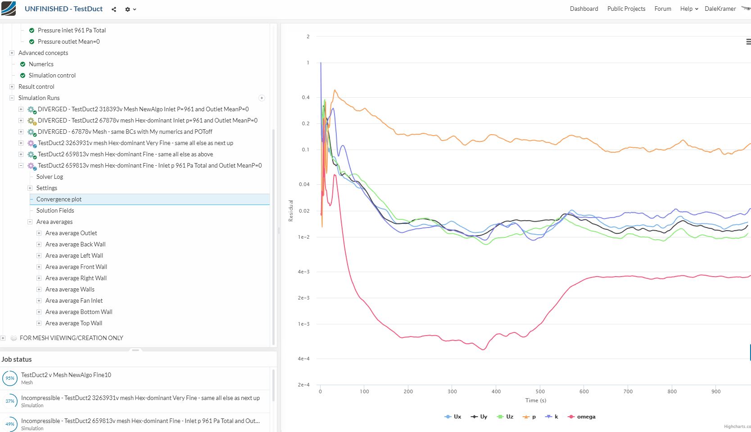Screen dimensions: 751x432
Task: Open the Solver Log item
Action: 50,177
